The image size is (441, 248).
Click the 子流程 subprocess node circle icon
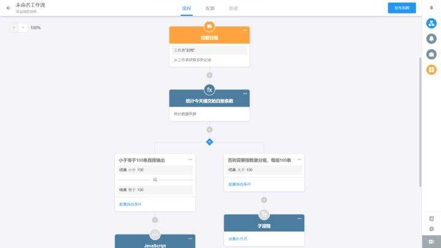[264, 214]
